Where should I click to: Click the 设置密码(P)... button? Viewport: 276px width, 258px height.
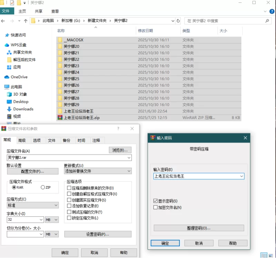(x=98, y=234)
